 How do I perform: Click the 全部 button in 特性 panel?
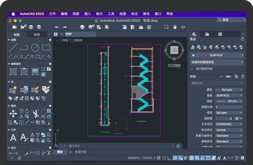[x=221, y=77]
